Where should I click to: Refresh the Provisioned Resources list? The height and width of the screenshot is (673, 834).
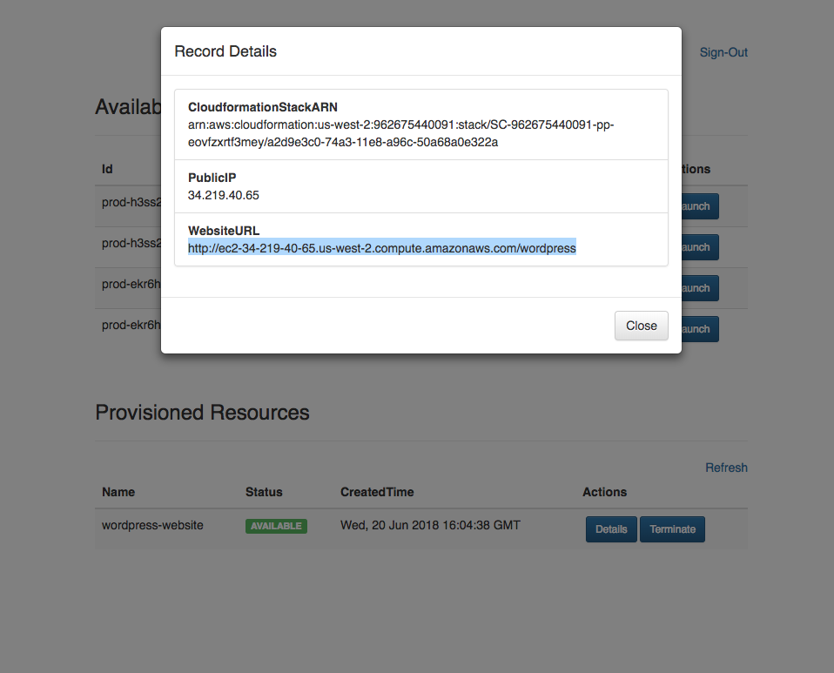(x=726, y=468)
